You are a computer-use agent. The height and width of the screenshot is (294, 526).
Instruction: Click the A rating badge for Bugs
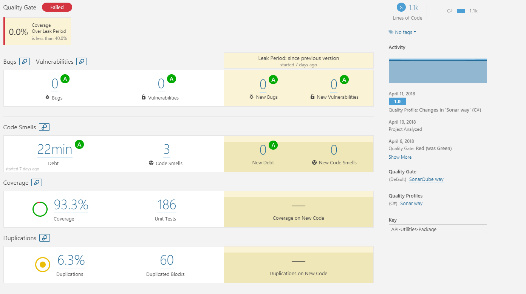[x=65, y=79]
